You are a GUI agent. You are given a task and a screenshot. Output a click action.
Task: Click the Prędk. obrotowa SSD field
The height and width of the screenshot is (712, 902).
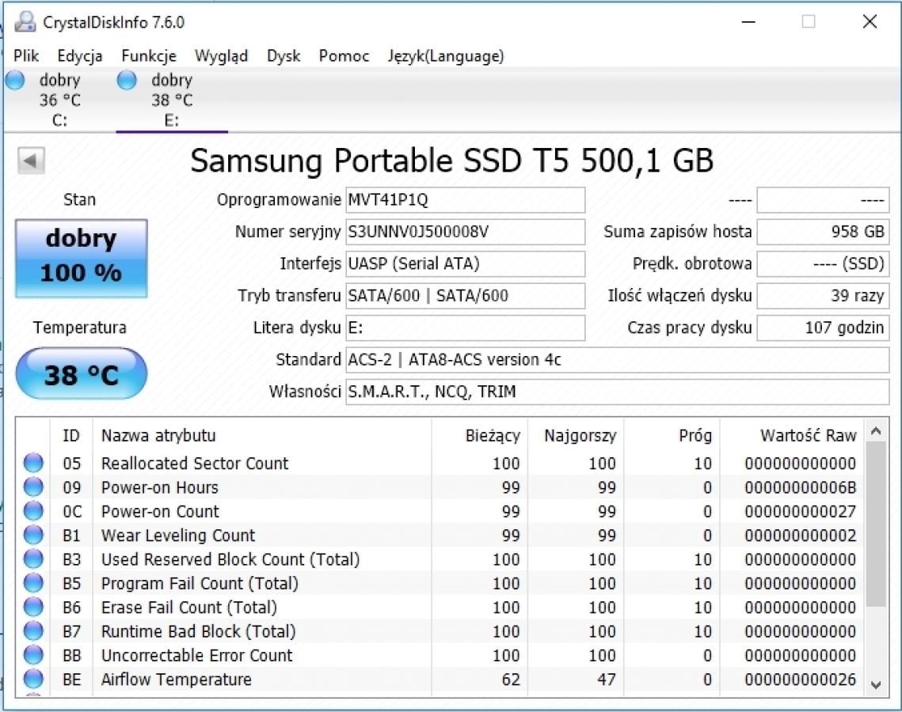[823, 263]
